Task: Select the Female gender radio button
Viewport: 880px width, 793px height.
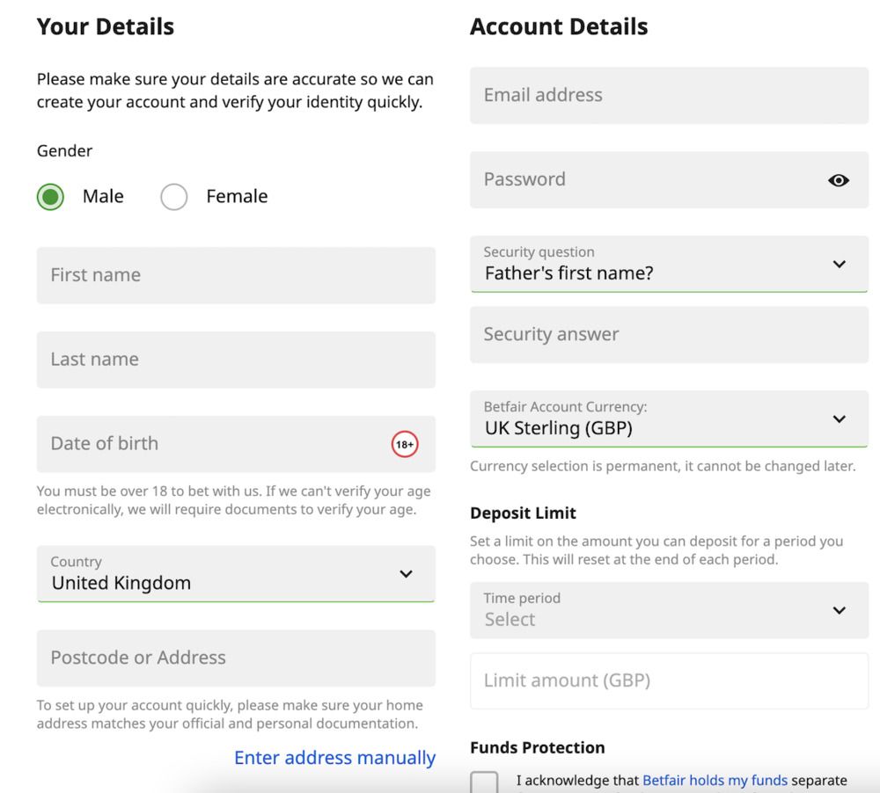Action: coord(174,197)
